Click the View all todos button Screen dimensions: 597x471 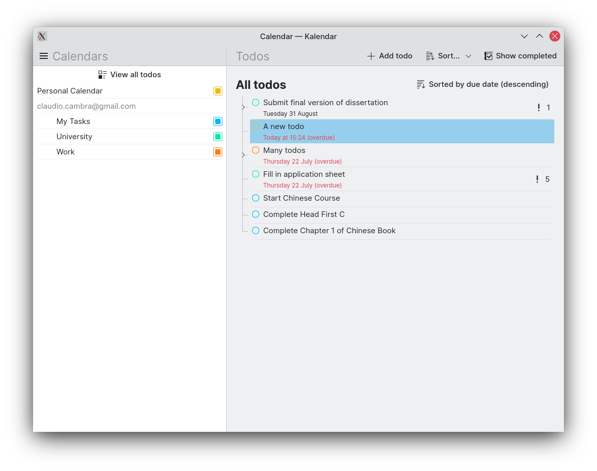[x=130, y=75]
